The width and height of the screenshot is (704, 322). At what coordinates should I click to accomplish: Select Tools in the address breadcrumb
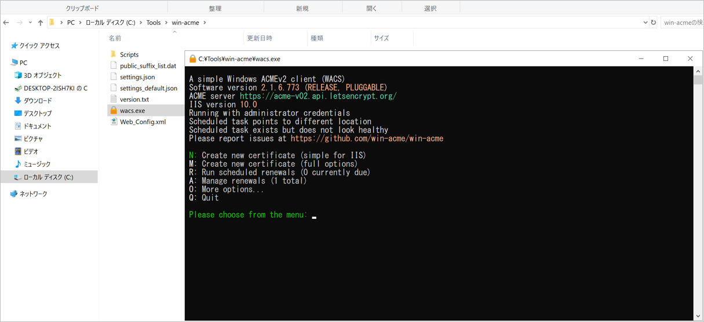[154, 23]
